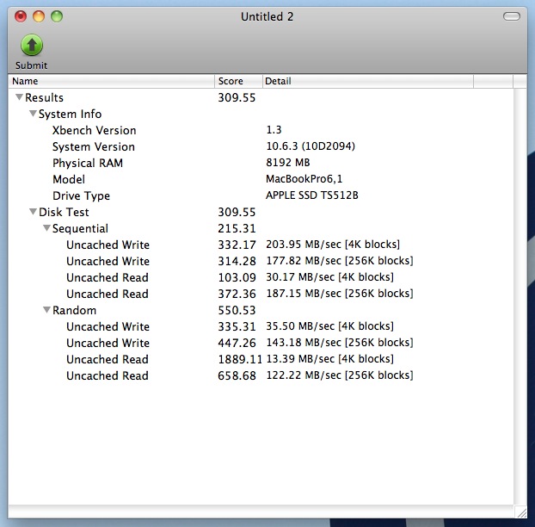Screen dimensions: 535x527
Task: Collapse the System Info disclosure triangle
Action: click(x=33, y=114)
